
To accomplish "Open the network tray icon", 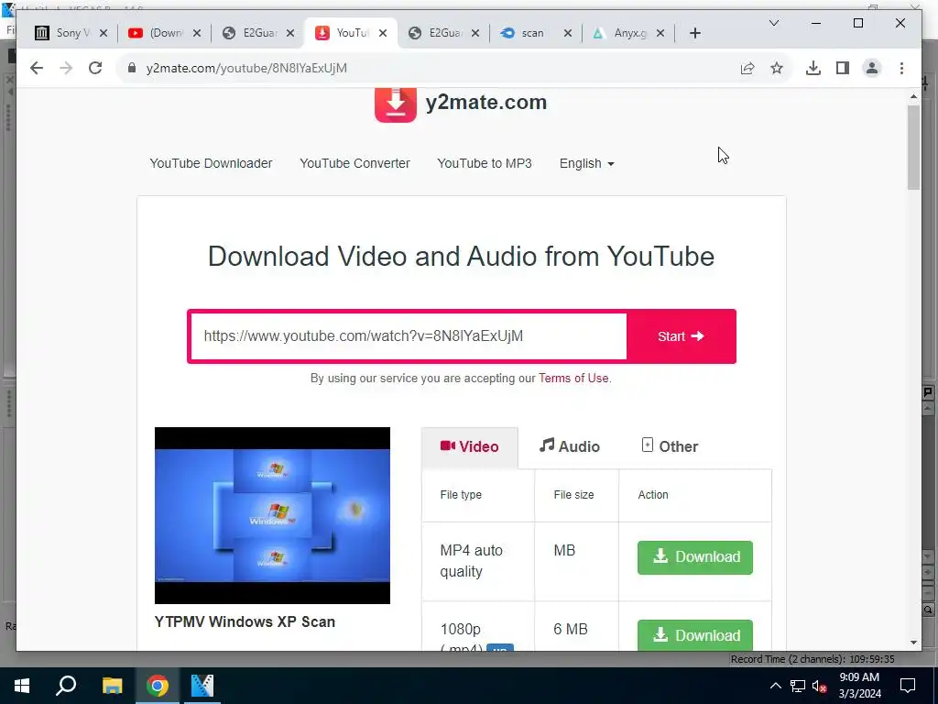I will (798, 686).
